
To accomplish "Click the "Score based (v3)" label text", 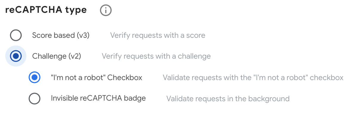I will pyautogui.click(x=61, y=35).
